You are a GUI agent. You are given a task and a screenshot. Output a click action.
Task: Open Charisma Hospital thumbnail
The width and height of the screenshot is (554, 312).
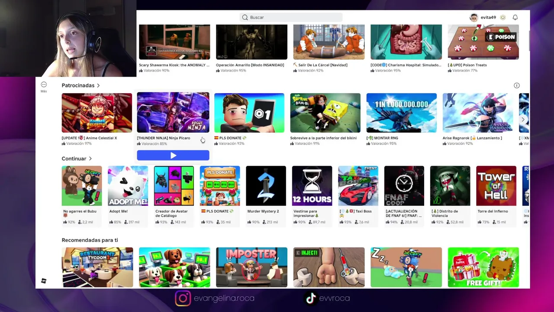[x=406, y=42]
